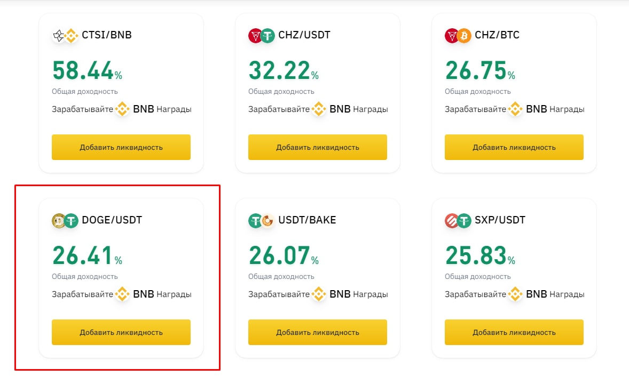Click BNB reward icon in SXP/USDT card

[x=515, y=294]
